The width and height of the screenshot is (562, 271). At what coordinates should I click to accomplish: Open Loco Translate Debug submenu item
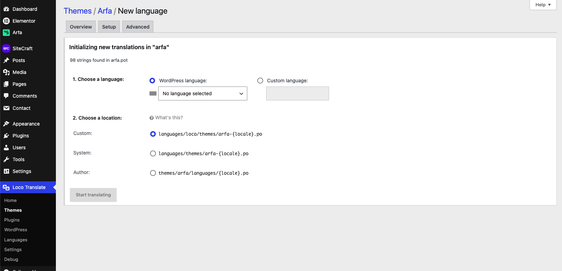pyautogui.click(x=11, y=259)
